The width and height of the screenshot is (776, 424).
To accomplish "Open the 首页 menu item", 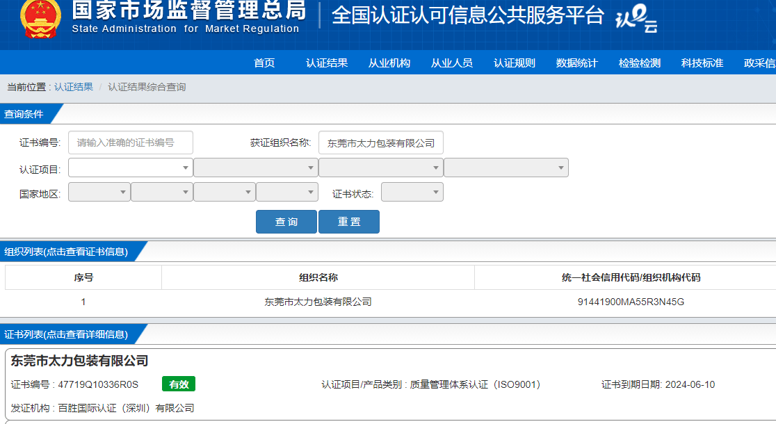I will coord(264,63).
